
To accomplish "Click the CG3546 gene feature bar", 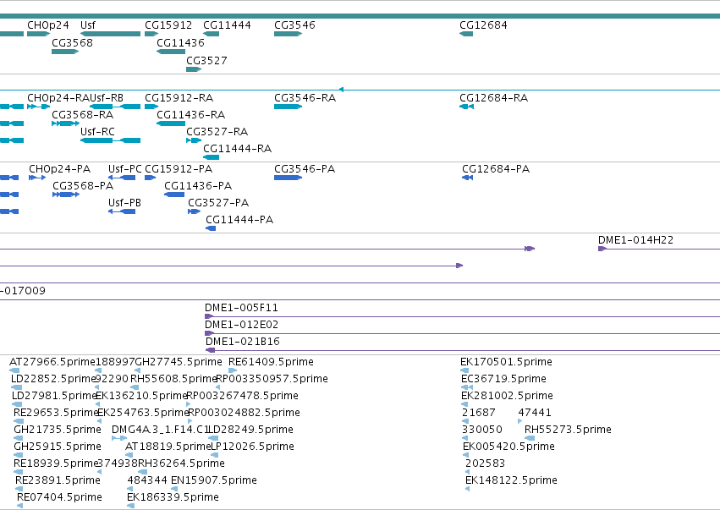I will [288, 34].
